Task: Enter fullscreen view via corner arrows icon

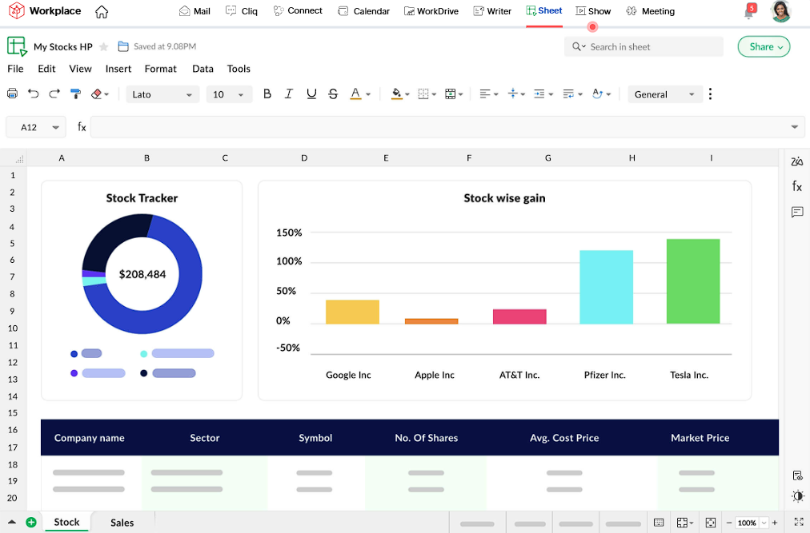Action: pyautogui.click(x=797, y=521)
